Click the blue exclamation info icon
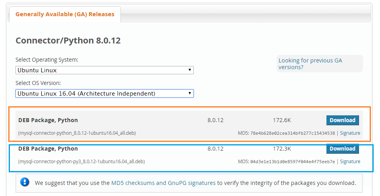 pos(25,182)
